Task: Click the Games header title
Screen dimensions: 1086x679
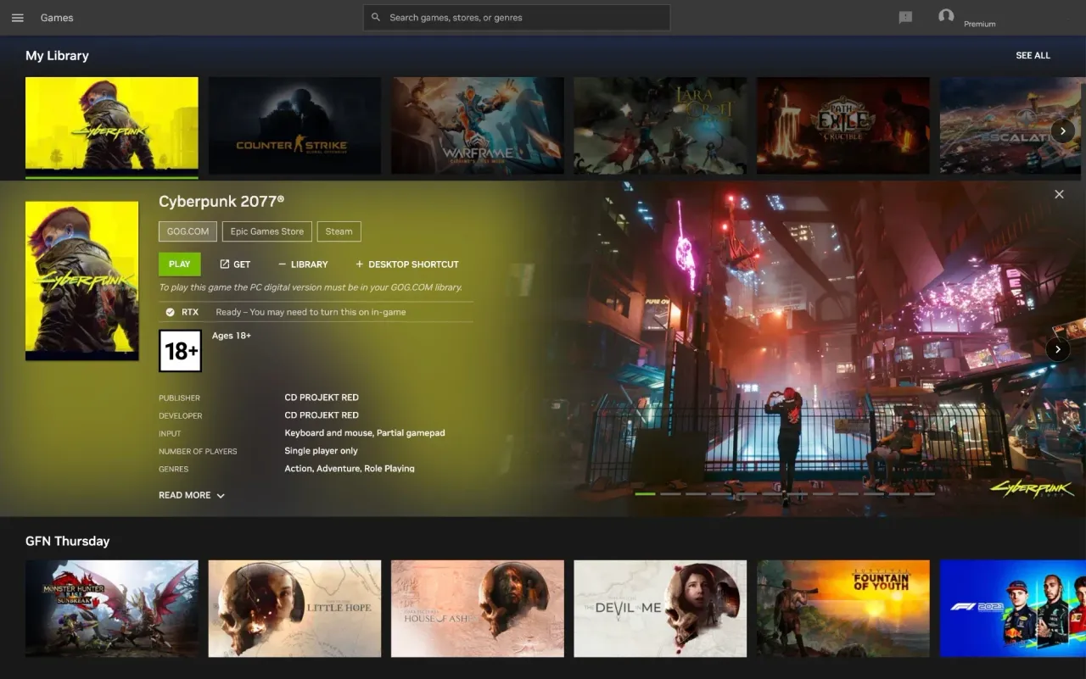Action: [x=57, y=18]
